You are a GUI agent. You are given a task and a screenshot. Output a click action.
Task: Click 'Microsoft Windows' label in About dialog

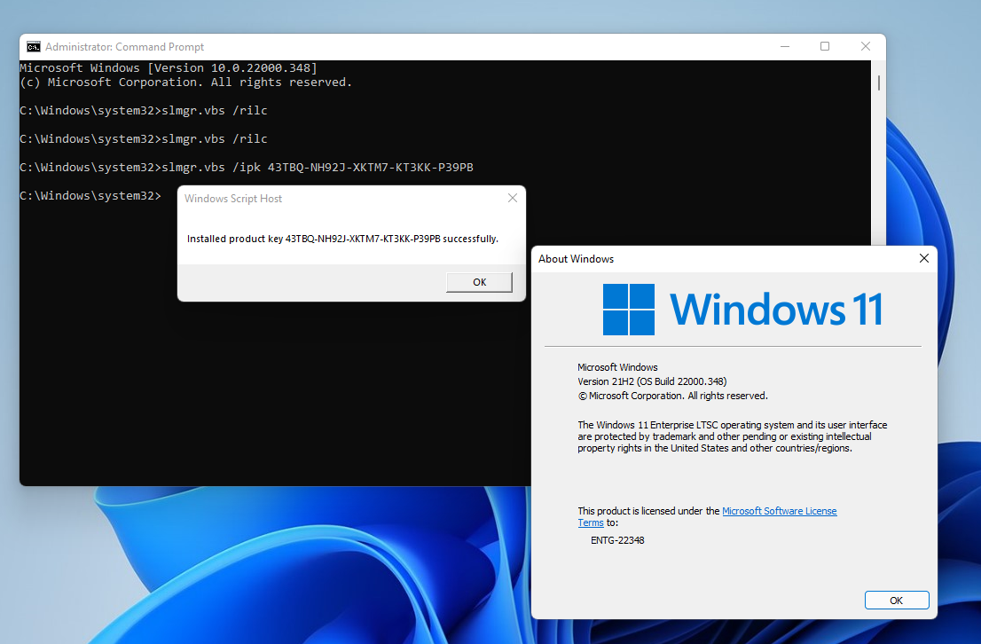pyautogui.click(x=617, y=367)
